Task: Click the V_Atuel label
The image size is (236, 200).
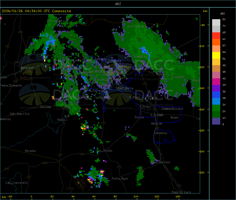Action: click(135, 97)
